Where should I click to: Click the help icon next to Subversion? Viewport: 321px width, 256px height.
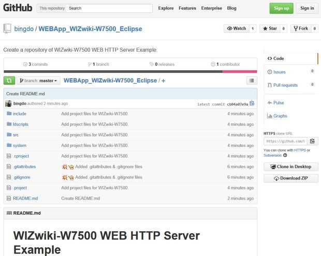coord(285,155)
